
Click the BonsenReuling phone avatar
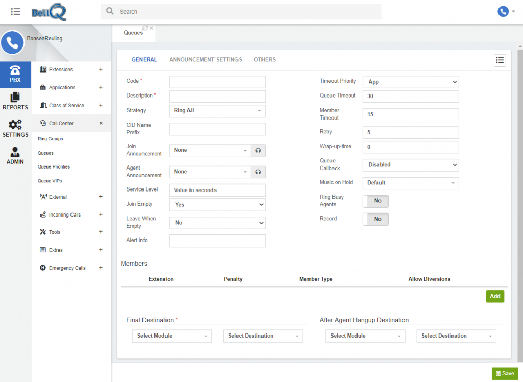(x=12, y=43)
